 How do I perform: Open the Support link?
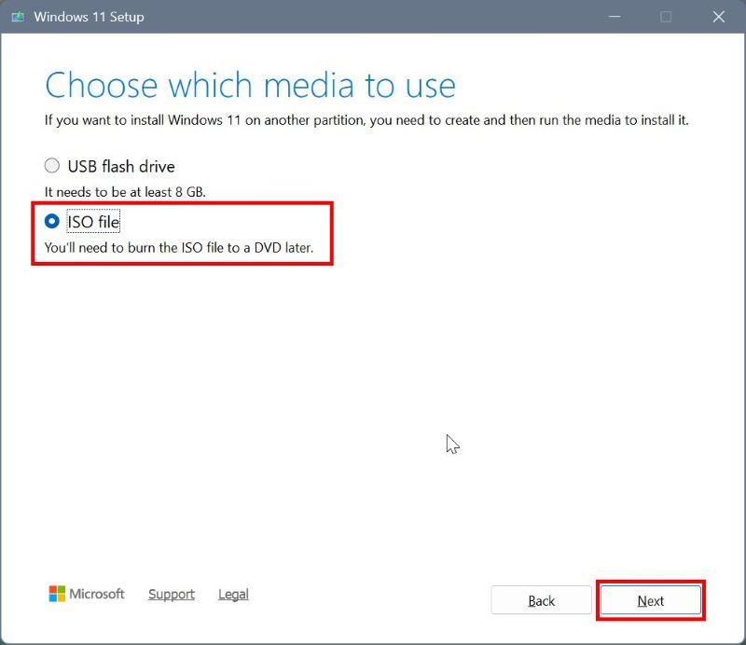[172, 594]
